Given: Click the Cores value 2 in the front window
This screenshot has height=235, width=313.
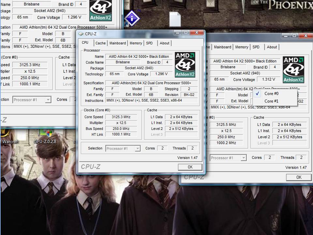Looking at the screenshot, I should (x=162, y=148).
